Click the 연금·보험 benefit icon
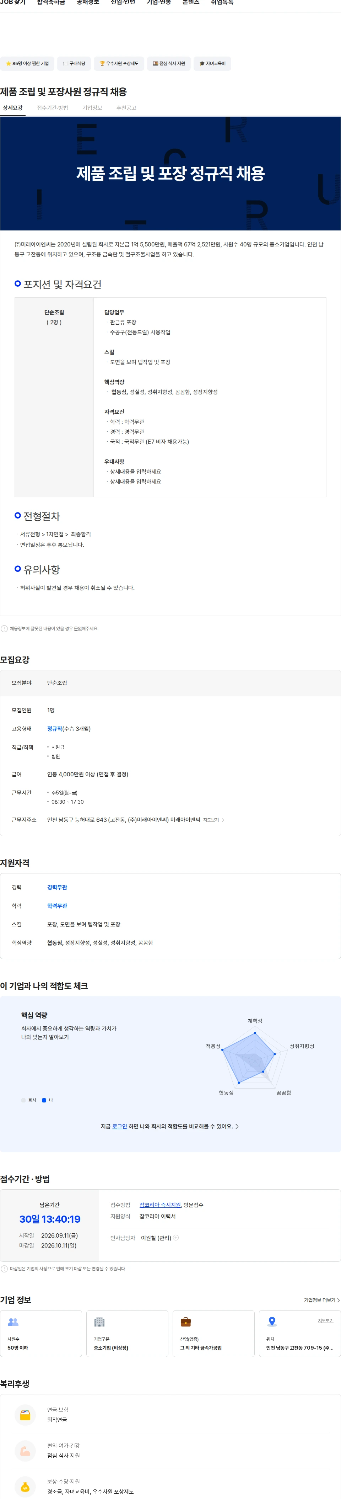This screenshot has width=341, height=1499. (25, 1414)
